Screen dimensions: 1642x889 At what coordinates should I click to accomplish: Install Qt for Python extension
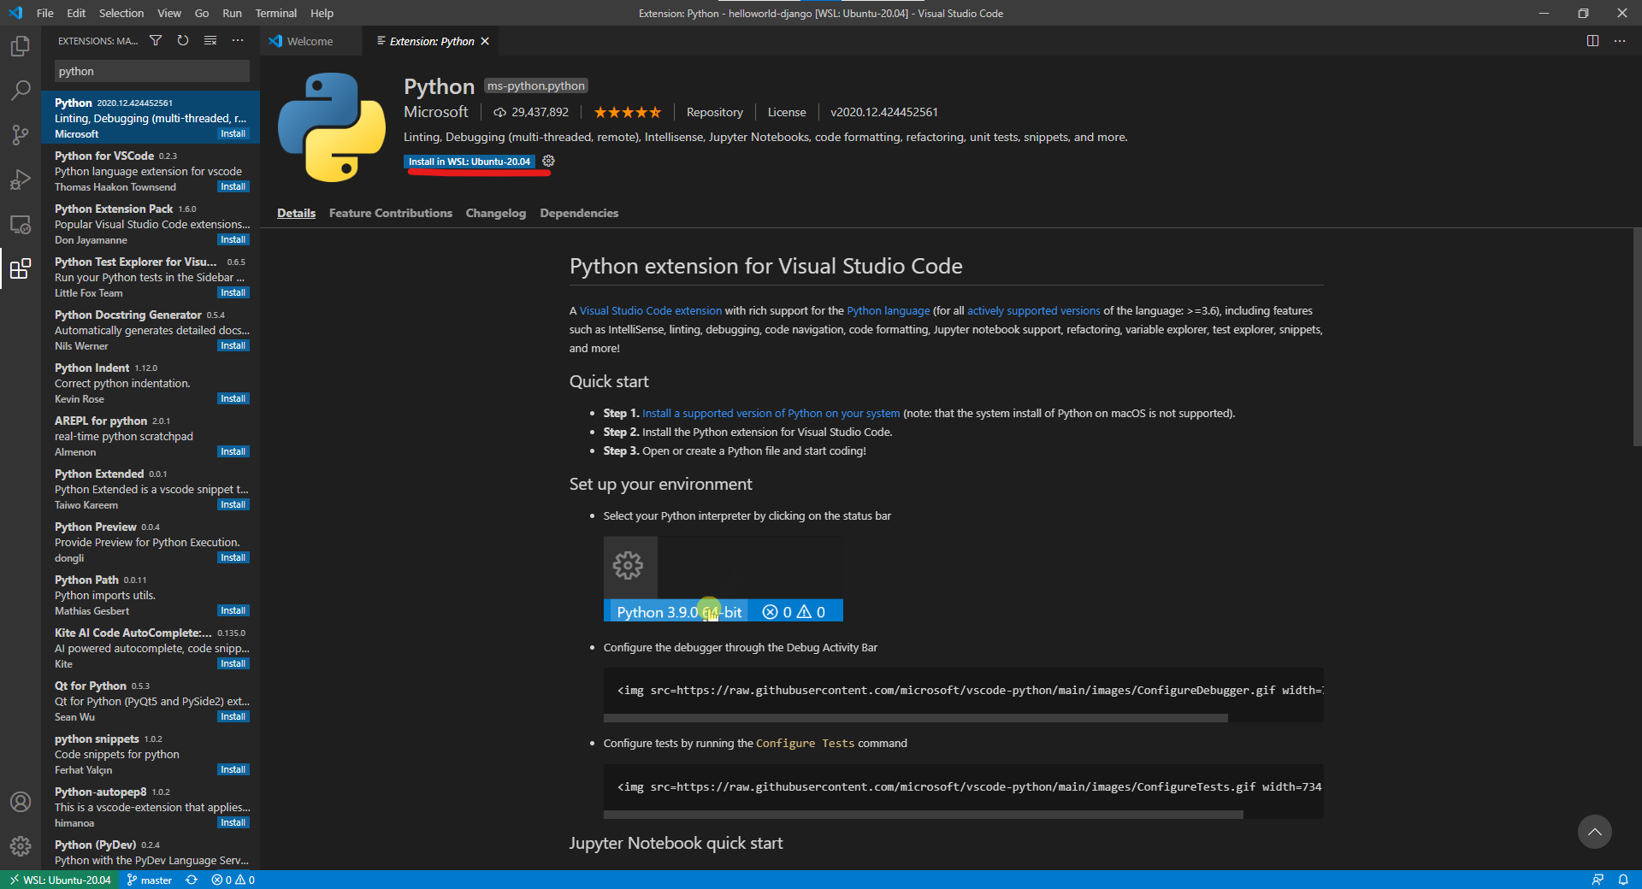point(233,717)
